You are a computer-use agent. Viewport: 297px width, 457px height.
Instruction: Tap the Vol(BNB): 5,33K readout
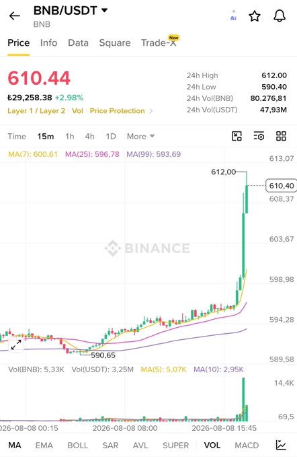pyautogui.click(x=36, y=370)
